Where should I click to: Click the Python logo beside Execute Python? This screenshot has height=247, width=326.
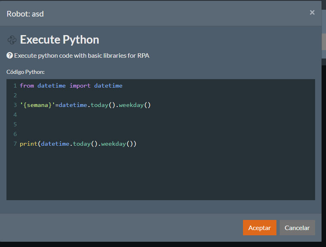click(12, 40)
